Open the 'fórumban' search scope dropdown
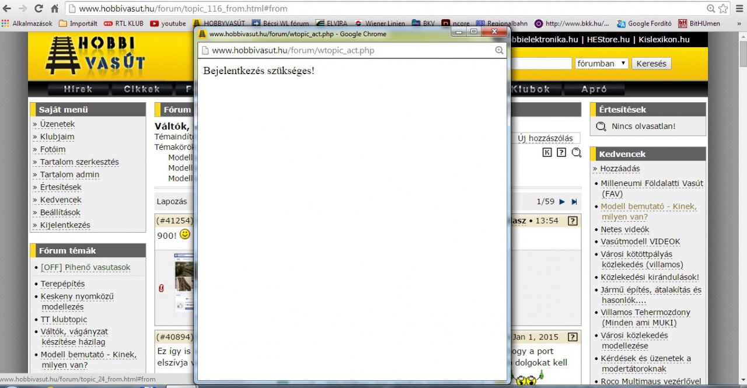Image resolution: width=747 pixels, height=388 pixels. click(x=601, y=64)
